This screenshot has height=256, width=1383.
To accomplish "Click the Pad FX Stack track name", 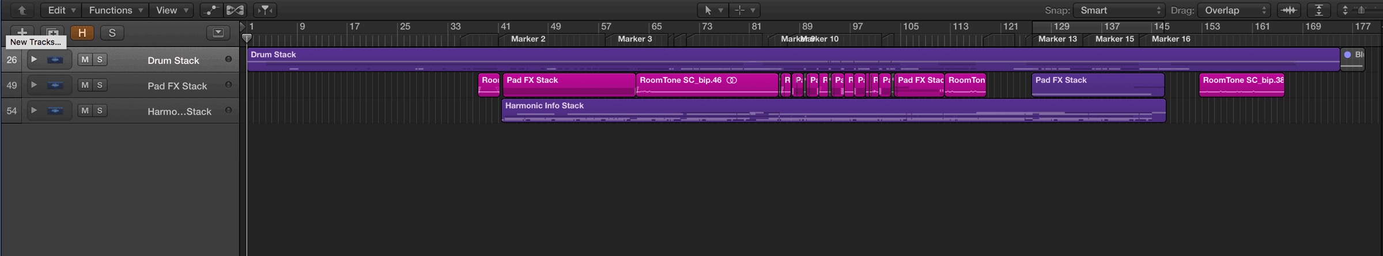I will point(177,86).
